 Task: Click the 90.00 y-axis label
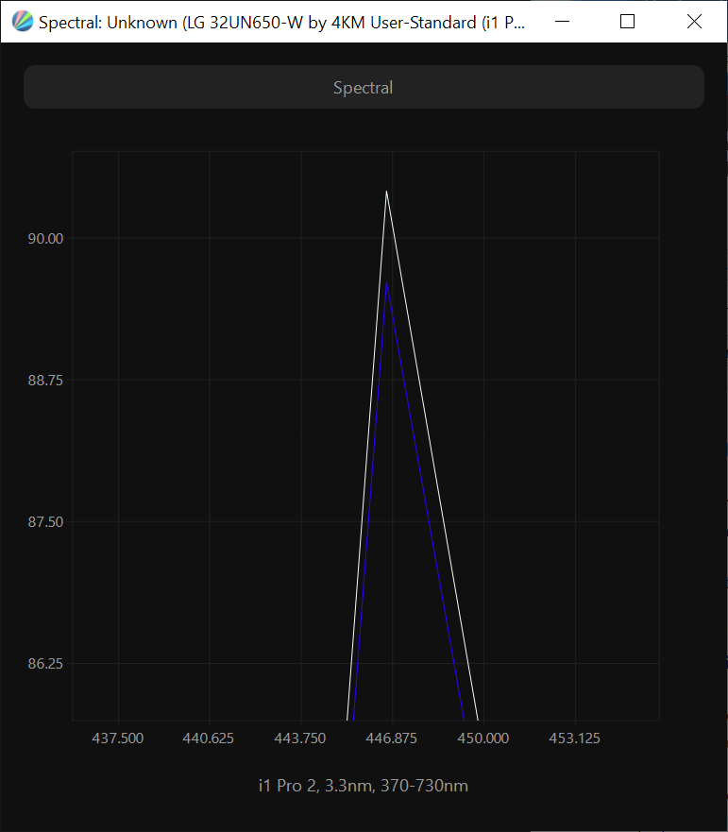pos(44,239)
